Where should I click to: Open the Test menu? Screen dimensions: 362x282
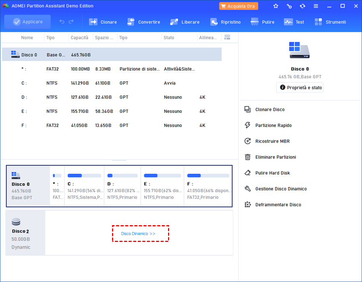(294, 22)
